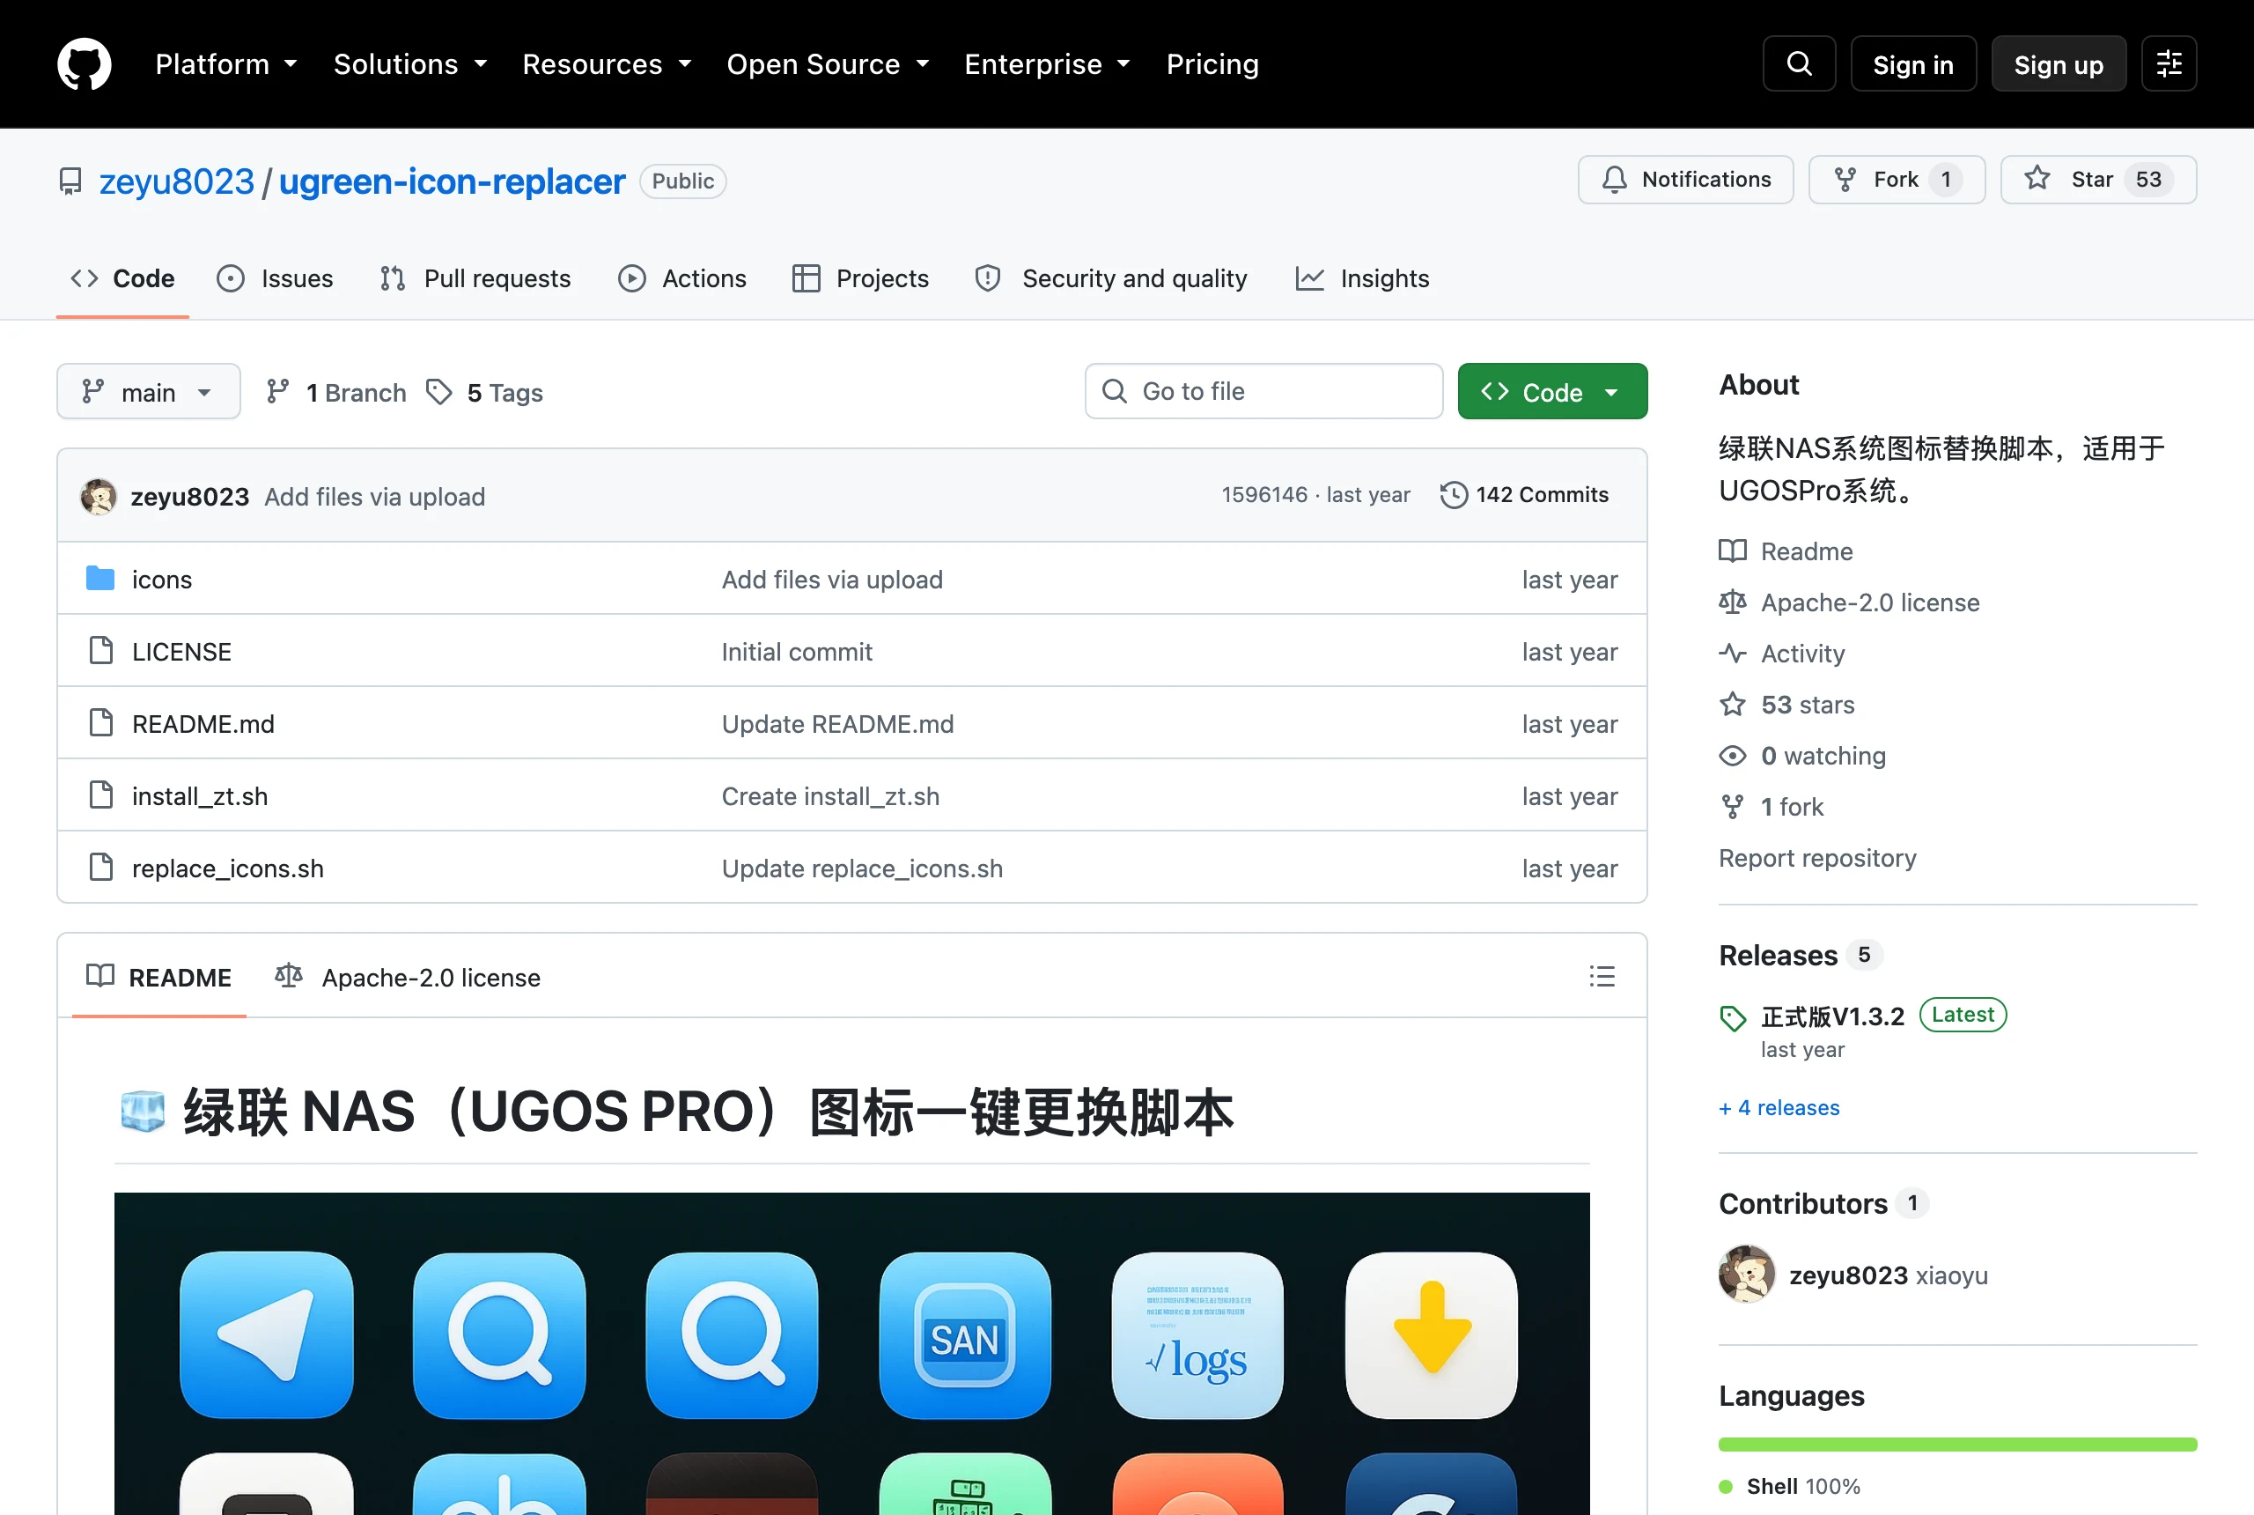
Task: Click the Star icon button
Action: (x=2037, y=180)
